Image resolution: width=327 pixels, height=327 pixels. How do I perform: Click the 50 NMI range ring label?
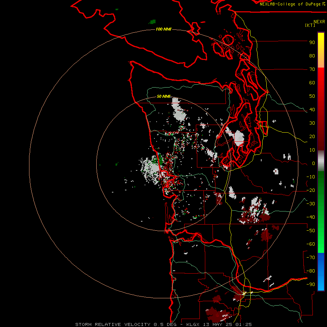(163, 96)
